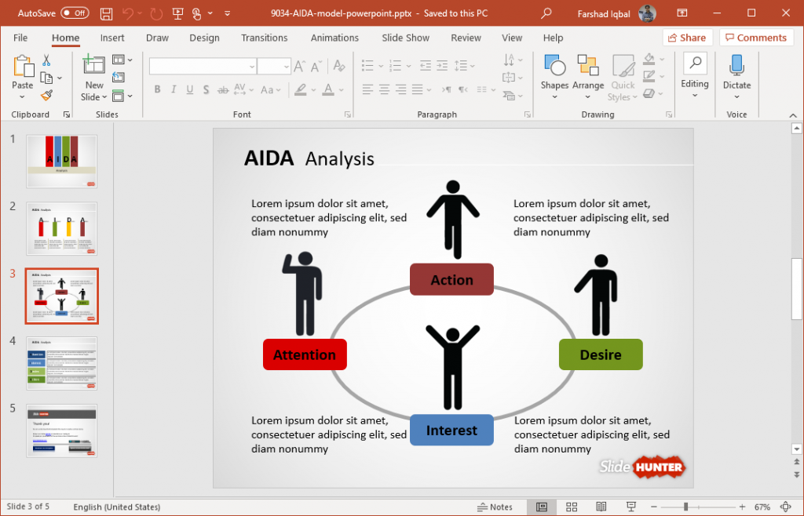This screenshot has width=804, height=516.
Task: Open the font name combo box
Action: (x=200, y=66)
